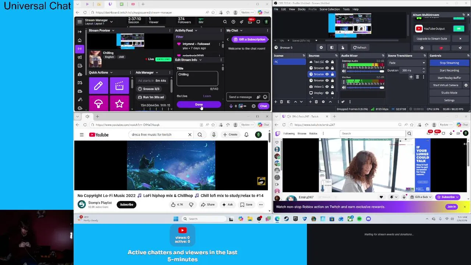
Task: Toggle visibility of Display capture source
Action: [x=327, y=93]
